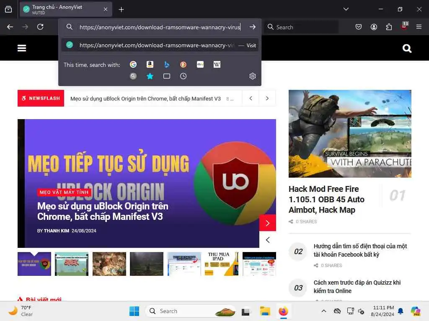Open Quizizz đáp án article
The image size is (429, 321).
coord(357,287)
